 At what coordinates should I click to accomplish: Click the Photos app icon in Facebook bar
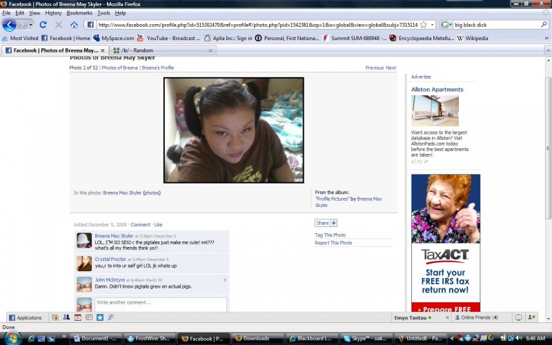(55, 317)
